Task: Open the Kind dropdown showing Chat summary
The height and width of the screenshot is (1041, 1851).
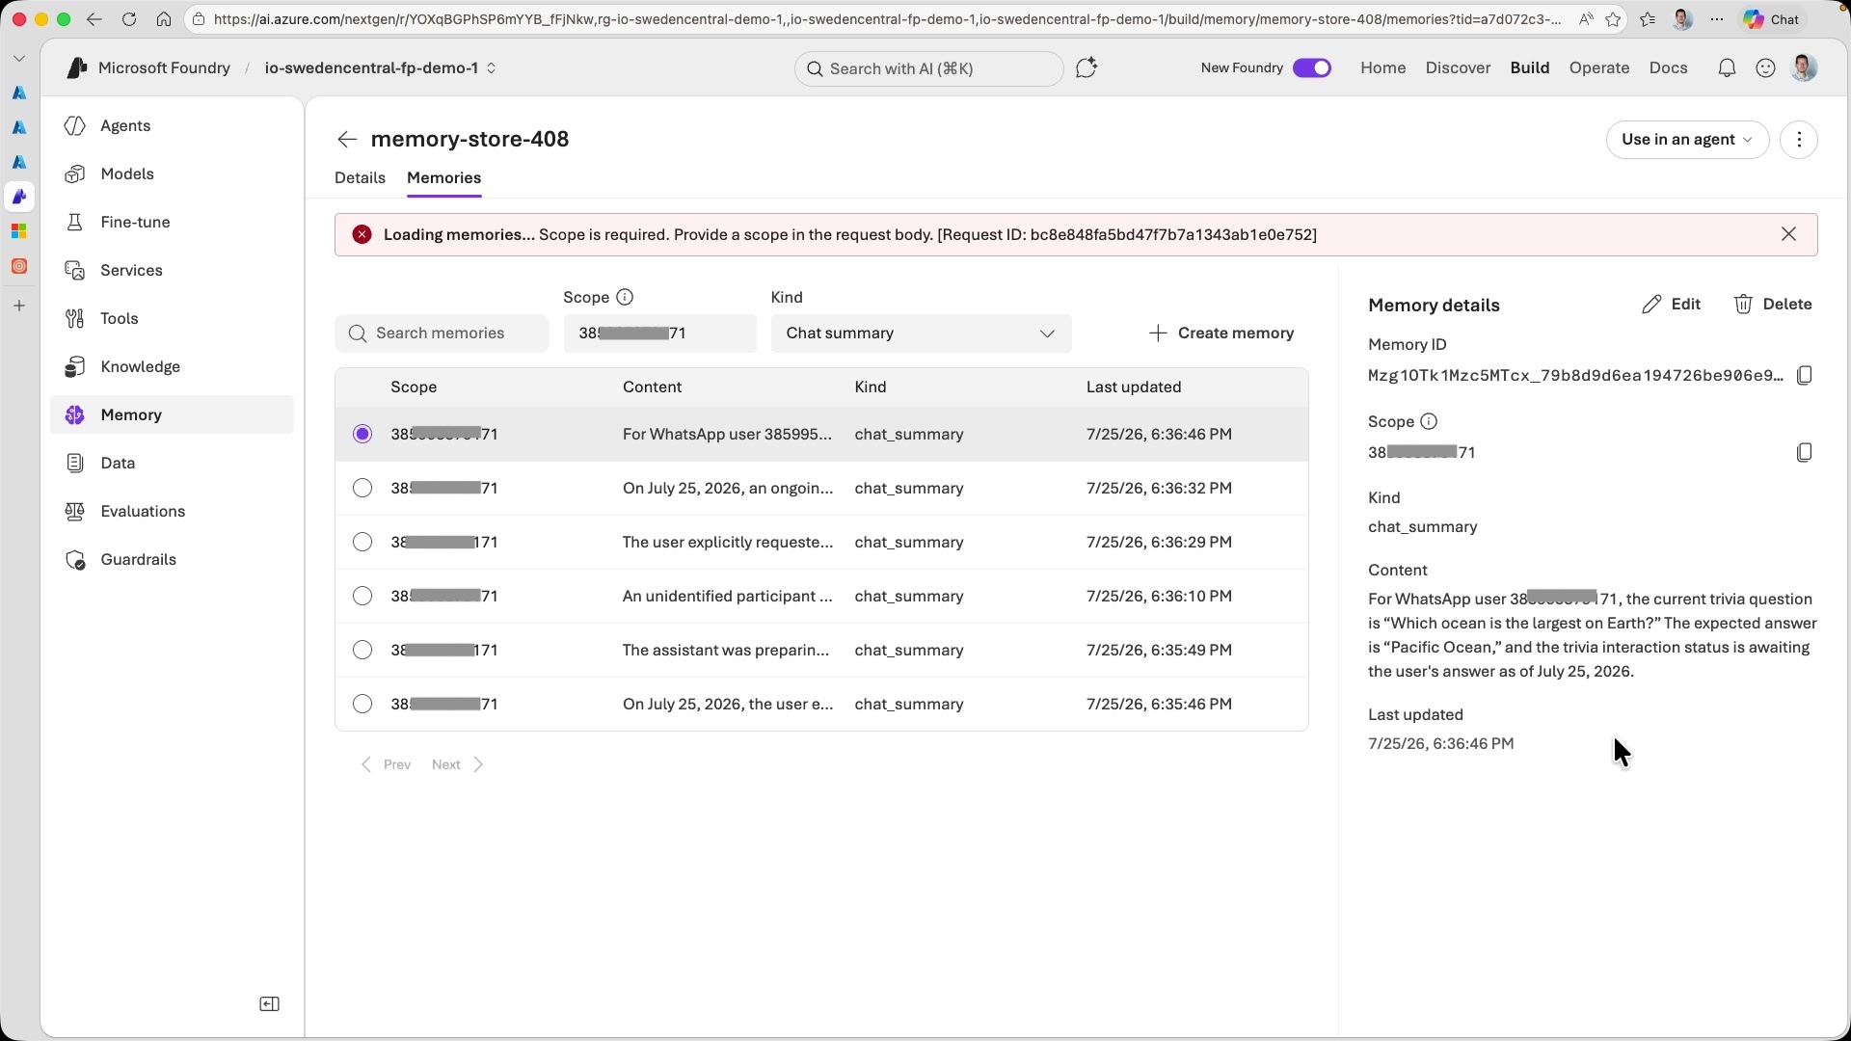Action: click(921, 334)
